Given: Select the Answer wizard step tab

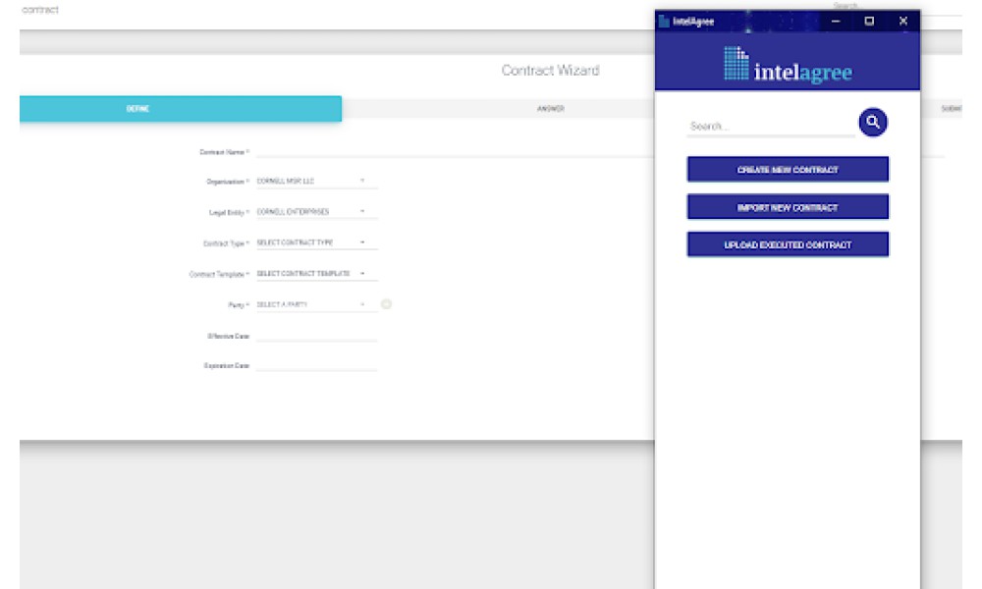Looking at the screenshot, I should pos(551,109).
